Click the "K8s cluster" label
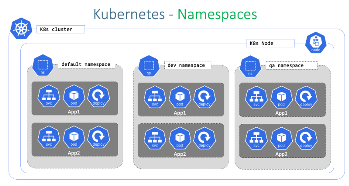349x186 pixels. coord(61,30)
